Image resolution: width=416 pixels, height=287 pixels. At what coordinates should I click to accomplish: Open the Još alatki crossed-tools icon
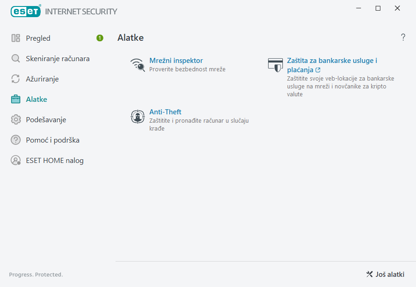pos(369,274)
